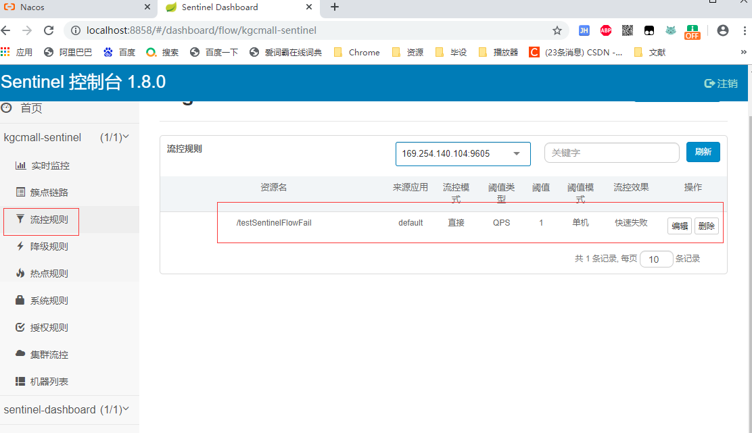Click the dashboard icon beside 首页
752x433 pixels.
6,108
